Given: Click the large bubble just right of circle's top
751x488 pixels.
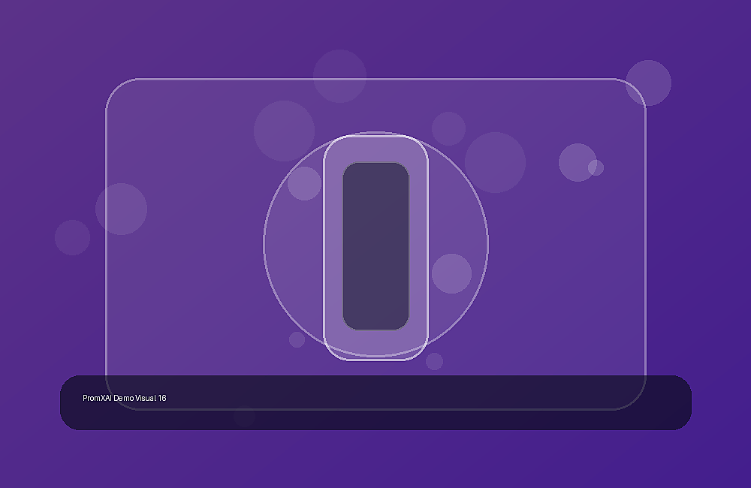Looking at the screenshot, I should [x=495, y=162].
